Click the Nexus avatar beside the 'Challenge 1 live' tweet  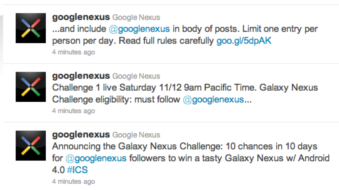31,87
